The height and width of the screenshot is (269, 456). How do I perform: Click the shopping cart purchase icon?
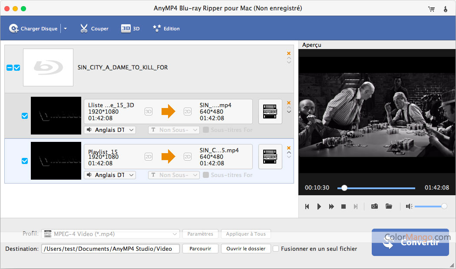[x=431, y=9]
